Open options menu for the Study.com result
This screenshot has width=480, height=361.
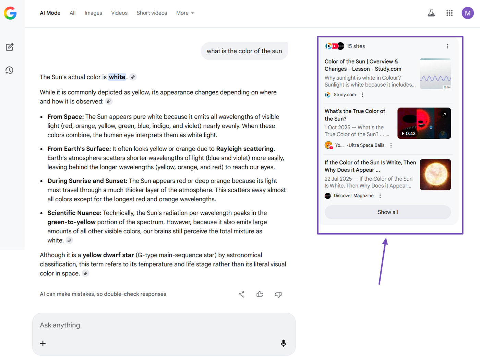point(362,94)
